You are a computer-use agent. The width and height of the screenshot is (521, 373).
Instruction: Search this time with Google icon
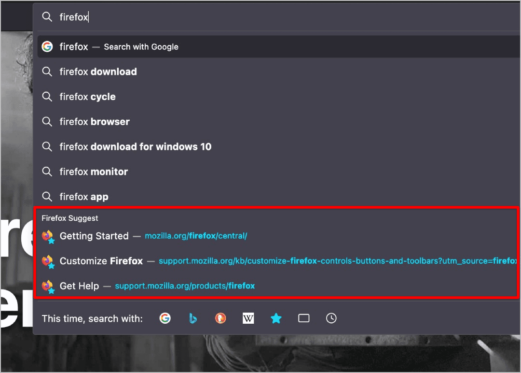165,318
